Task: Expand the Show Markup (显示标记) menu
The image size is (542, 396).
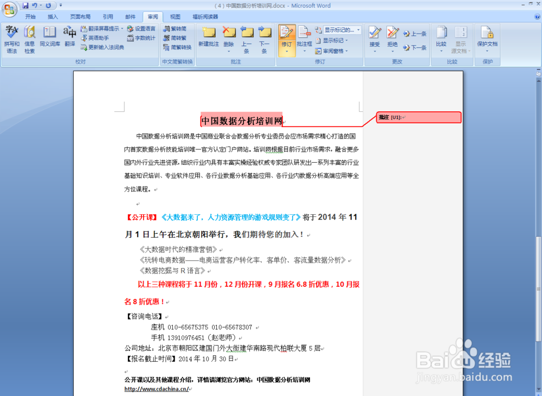Action: point(332,41)
